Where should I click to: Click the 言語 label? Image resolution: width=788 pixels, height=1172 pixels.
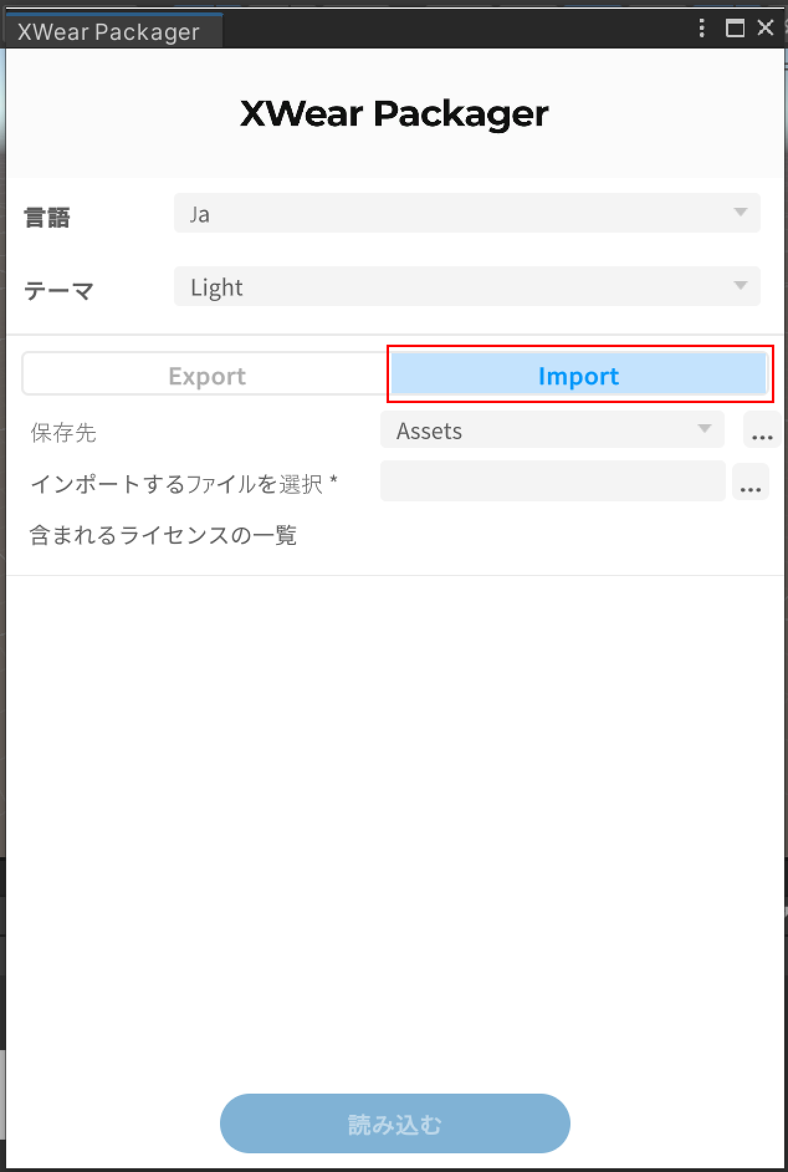pos(47,217)
